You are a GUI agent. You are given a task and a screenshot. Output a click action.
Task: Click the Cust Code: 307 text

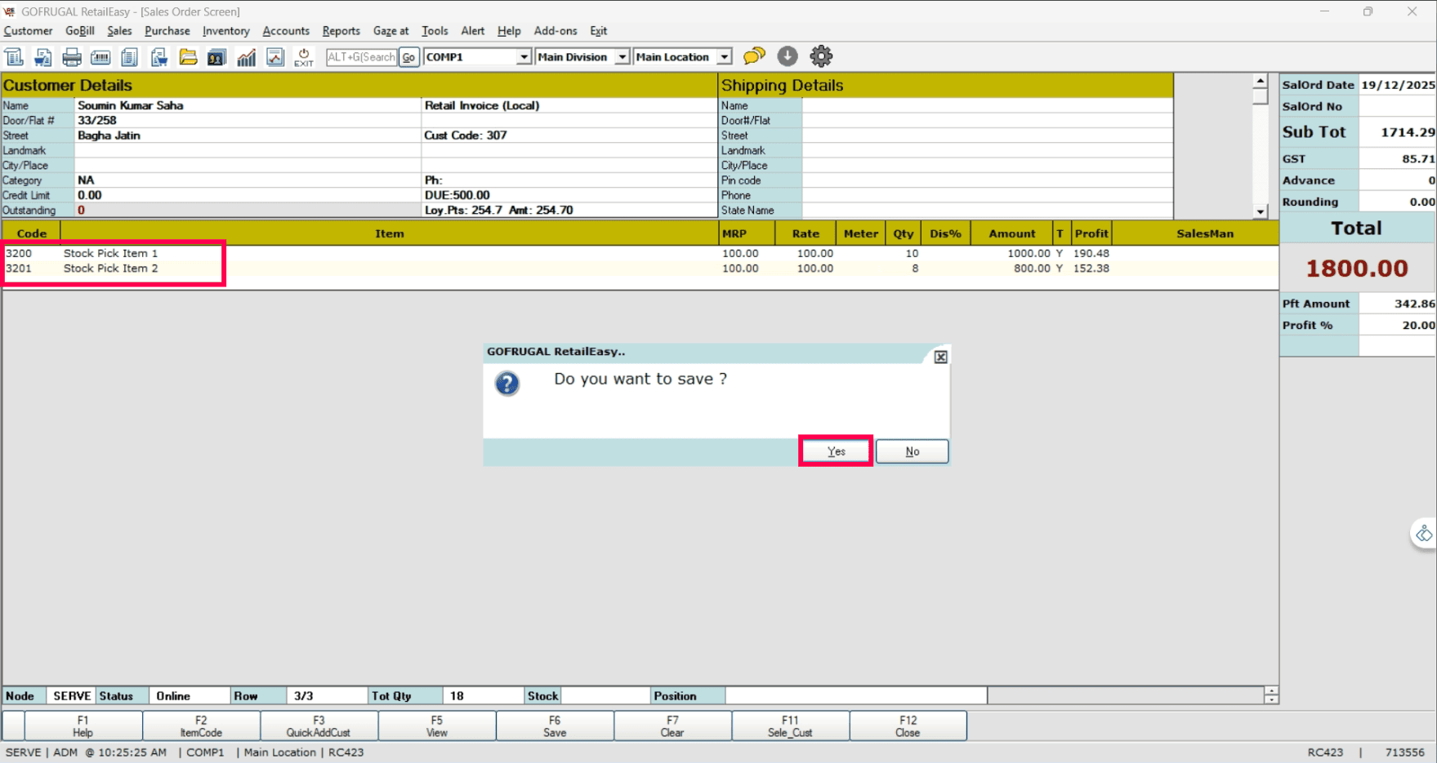466,135
